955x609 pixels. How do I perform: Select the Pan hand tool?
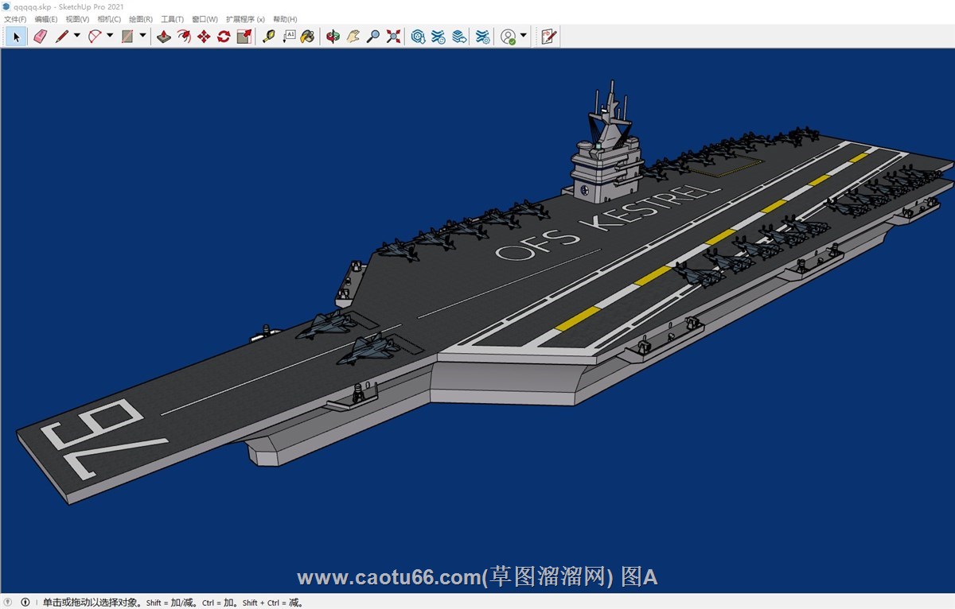[x=353, y=37]
